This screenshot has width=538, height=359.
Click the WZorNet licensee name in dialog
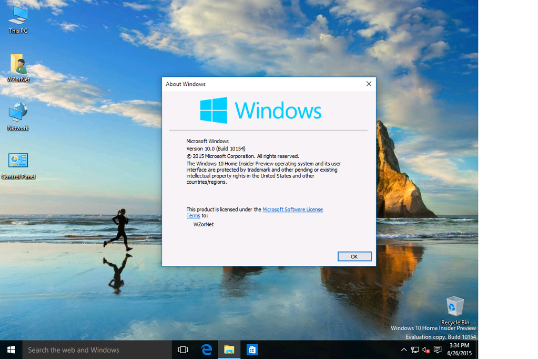tap(204, 224)
